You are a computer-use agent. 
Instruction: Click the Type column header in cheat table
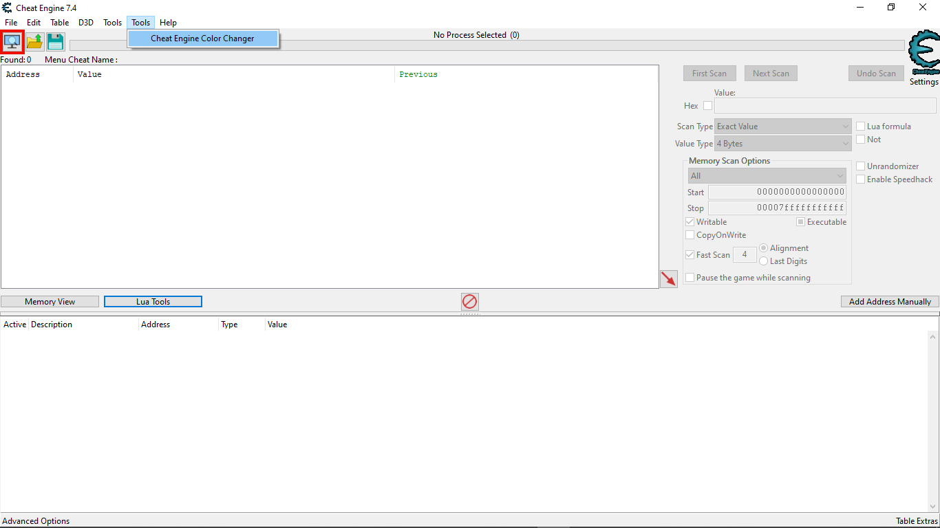242,324
